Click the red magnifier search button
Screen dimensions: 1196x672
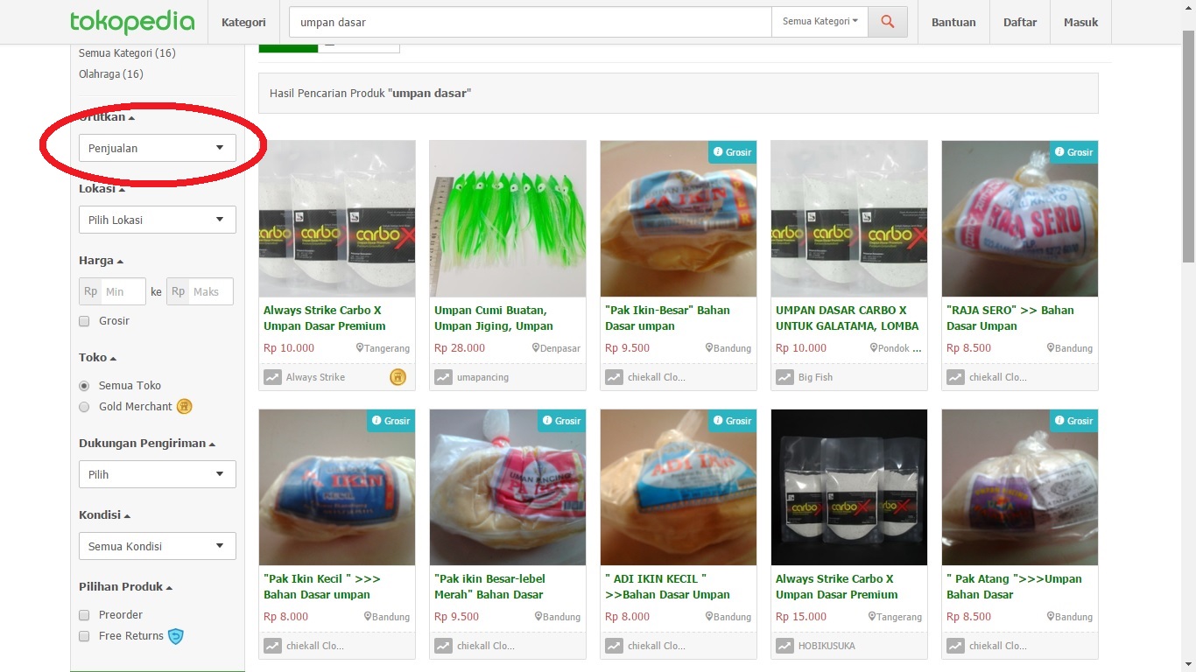pyautogui.click(x=887, y=22)
